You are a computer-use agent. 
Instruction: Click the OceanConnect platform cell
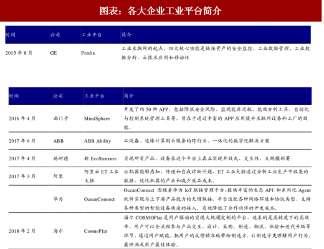[x=99, y=199]
